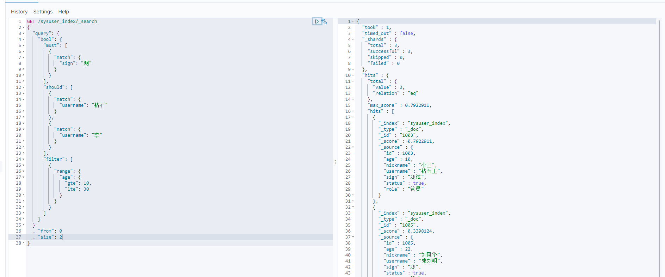Click the "role" : "管员" response line
The width and height of the screenshot is (665, 277).
pyautogui.click(x=404, y=189)
